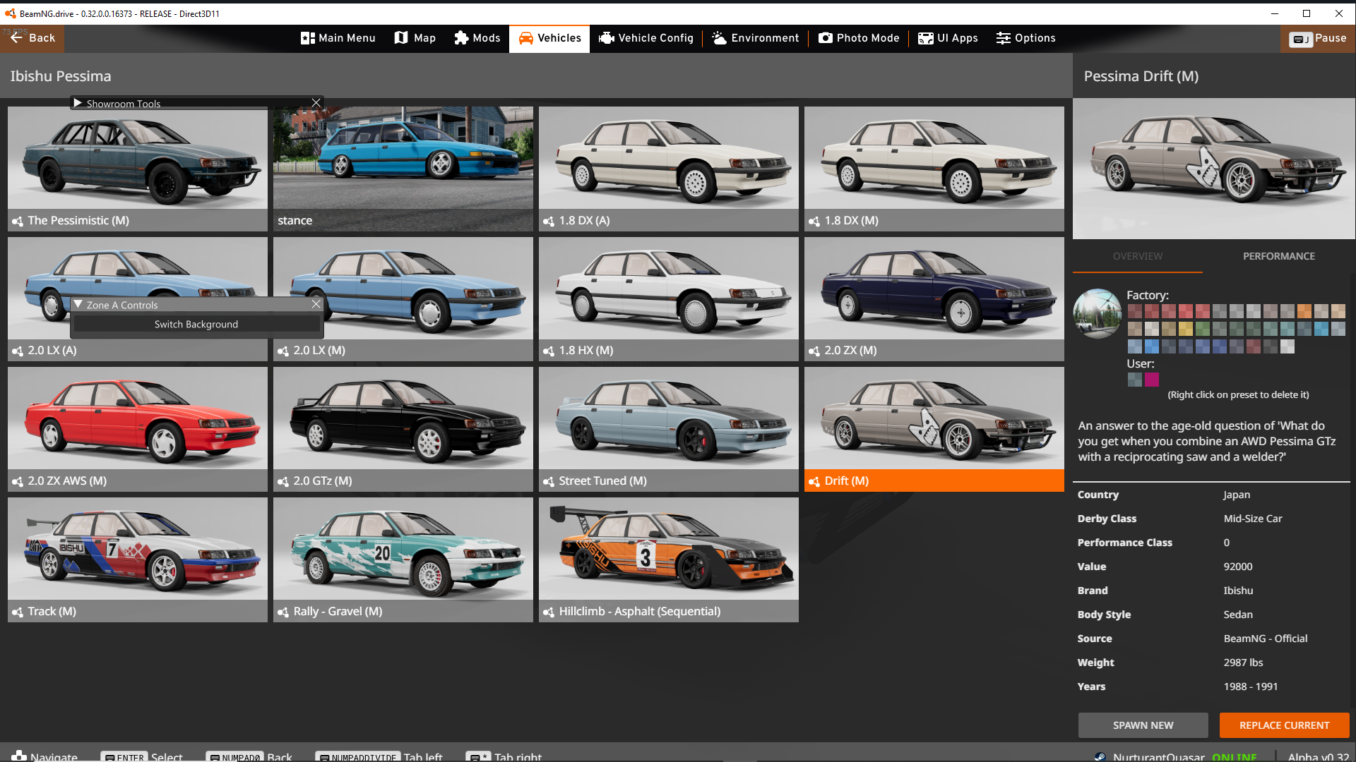Open the Main Menu icon

[x=338, y=38]
